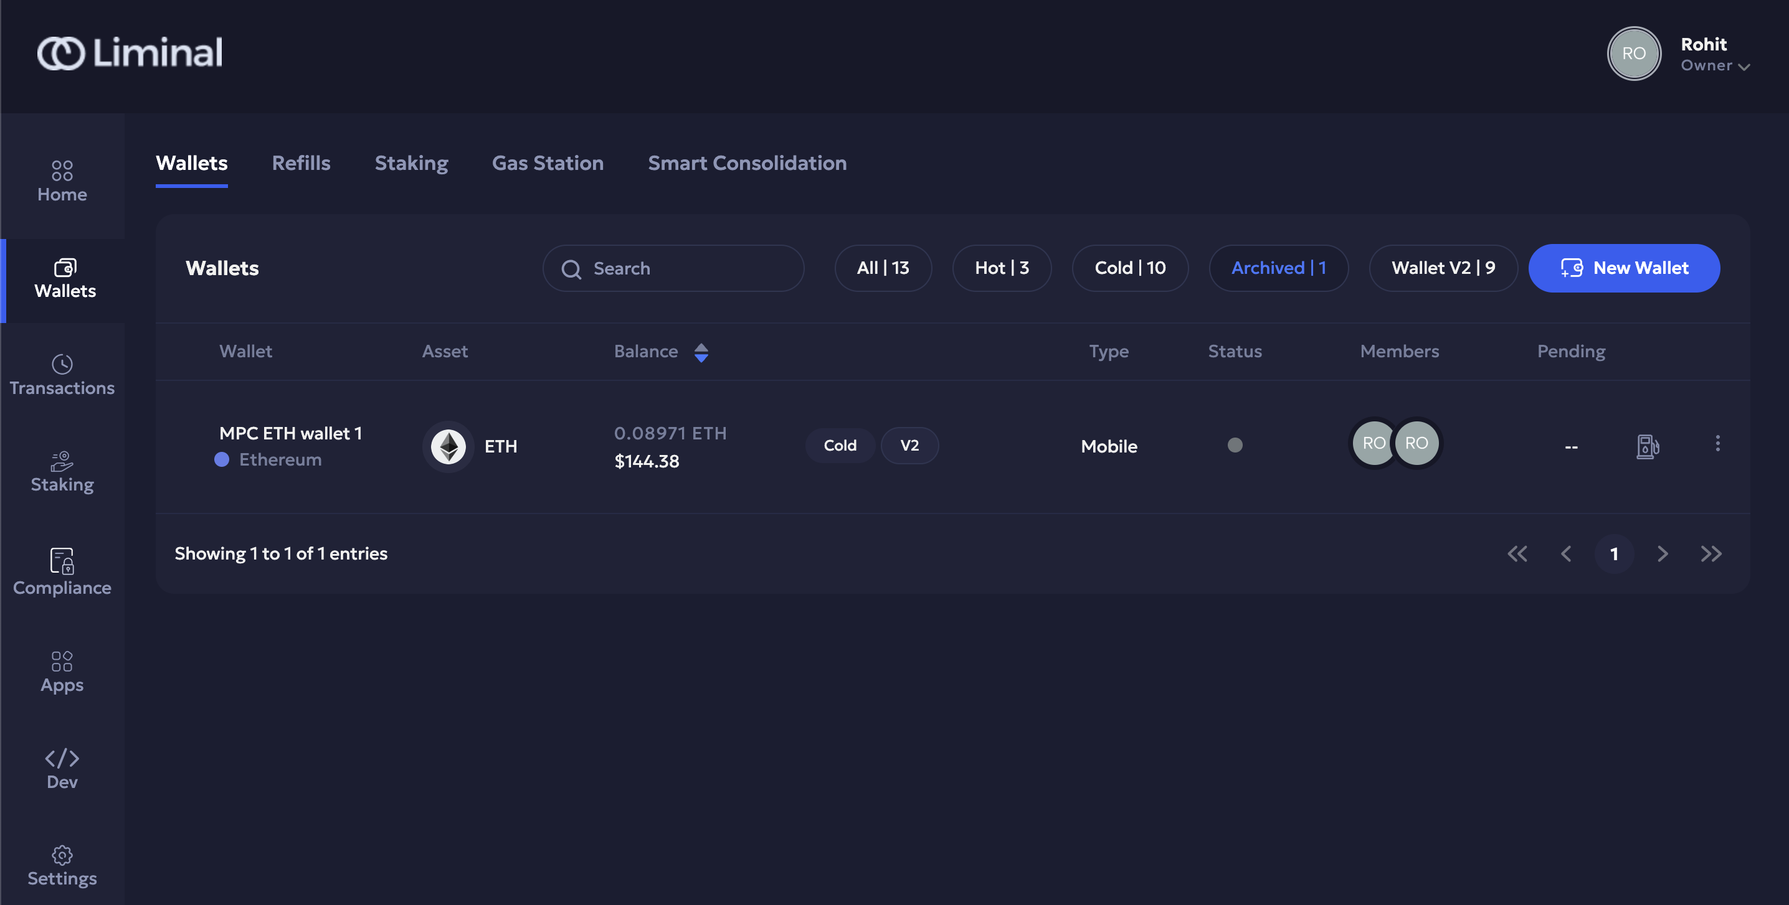Screen dimensions: 1789x905
Task: Go to Staking sidebar section
Action: [62, 472]
